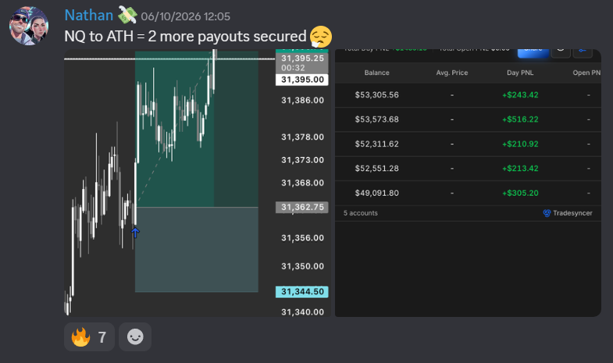Click the $52,551.28 balance cell
The height and width of the screenshot is (363, 613).
click(377, 169)
